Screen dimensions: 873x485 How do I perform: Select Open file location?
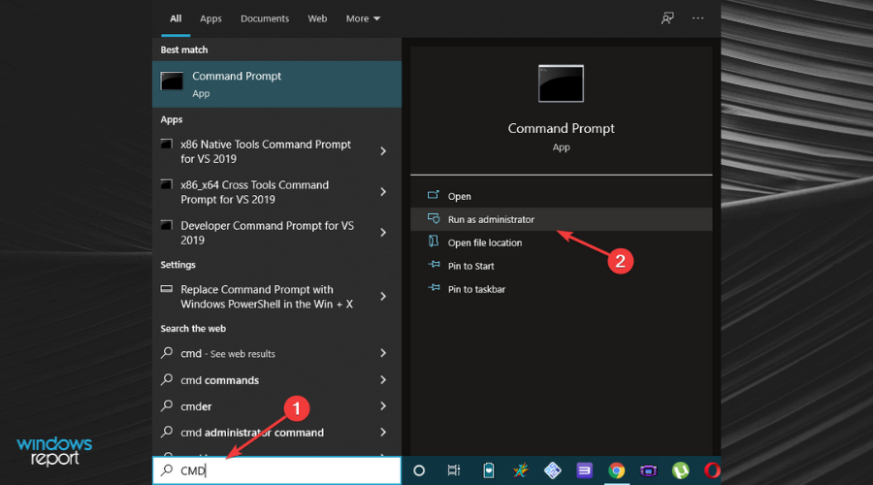tap(562, 242)
